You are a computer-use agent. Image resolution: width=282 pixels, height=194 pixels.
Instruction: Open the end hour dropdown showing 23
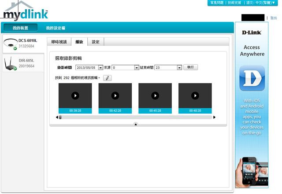168,68
